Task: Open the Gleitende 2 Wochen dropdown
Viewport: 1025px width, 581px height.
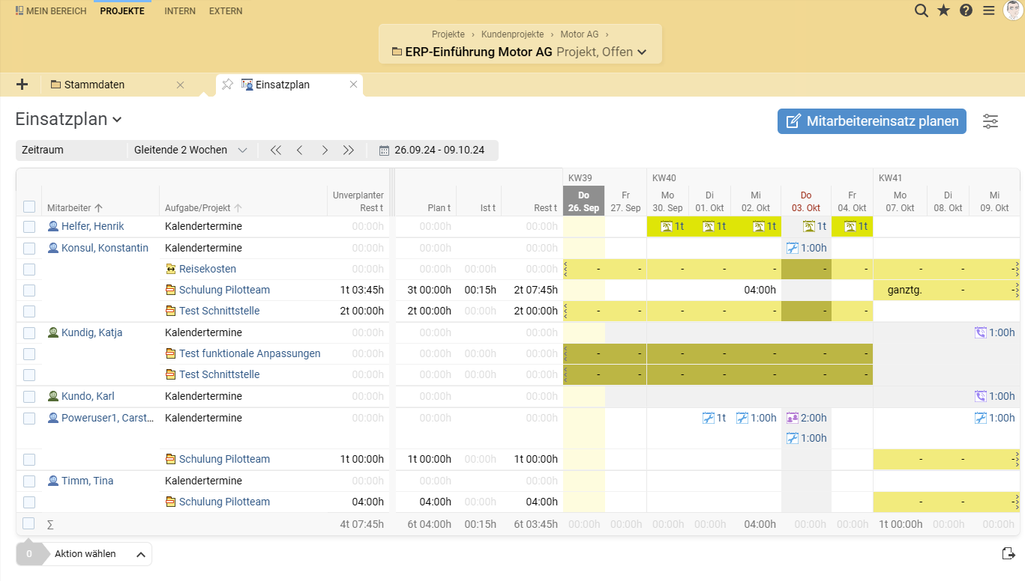Action: coord(190,150)
